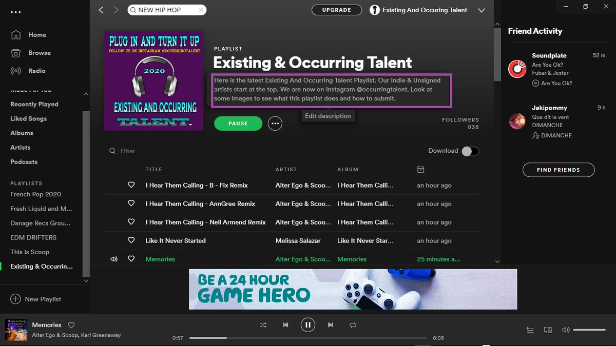Open Browse from the sidebar
Viewport: 616px width, 346px height.
click(x=37, y=52)
